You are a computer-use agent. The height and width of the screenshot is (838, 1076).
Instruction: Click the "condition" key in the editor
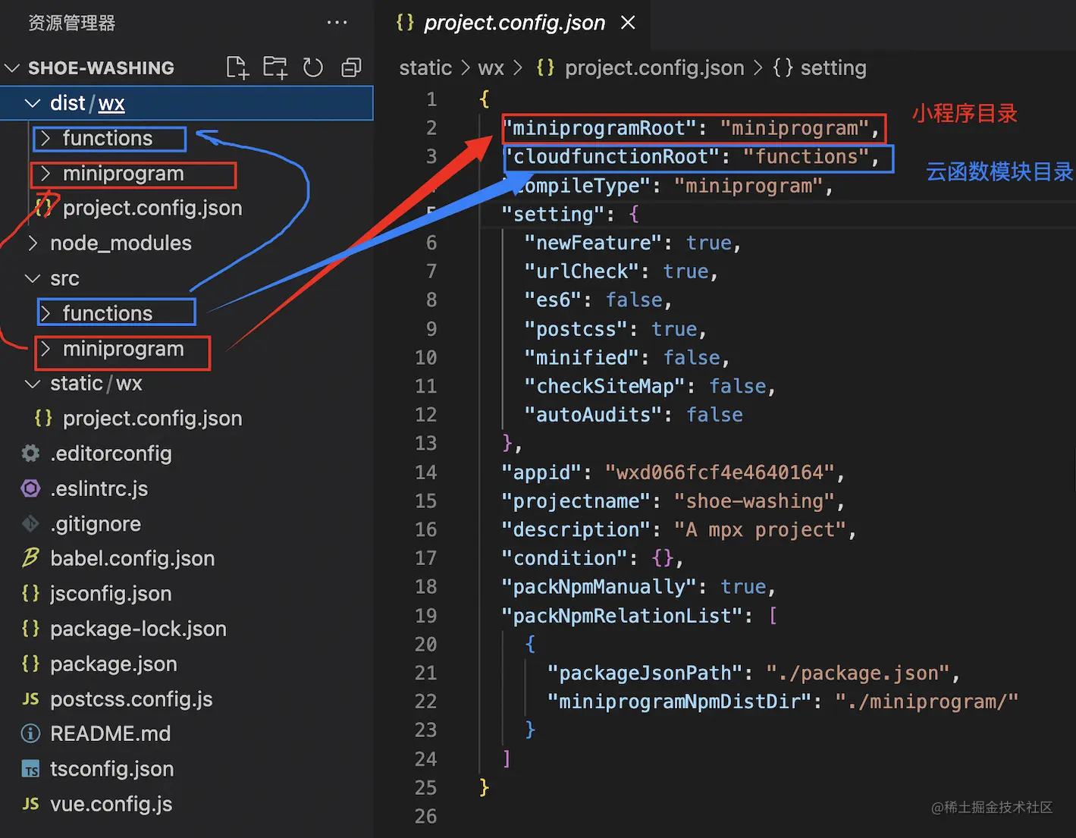[565, 558]
